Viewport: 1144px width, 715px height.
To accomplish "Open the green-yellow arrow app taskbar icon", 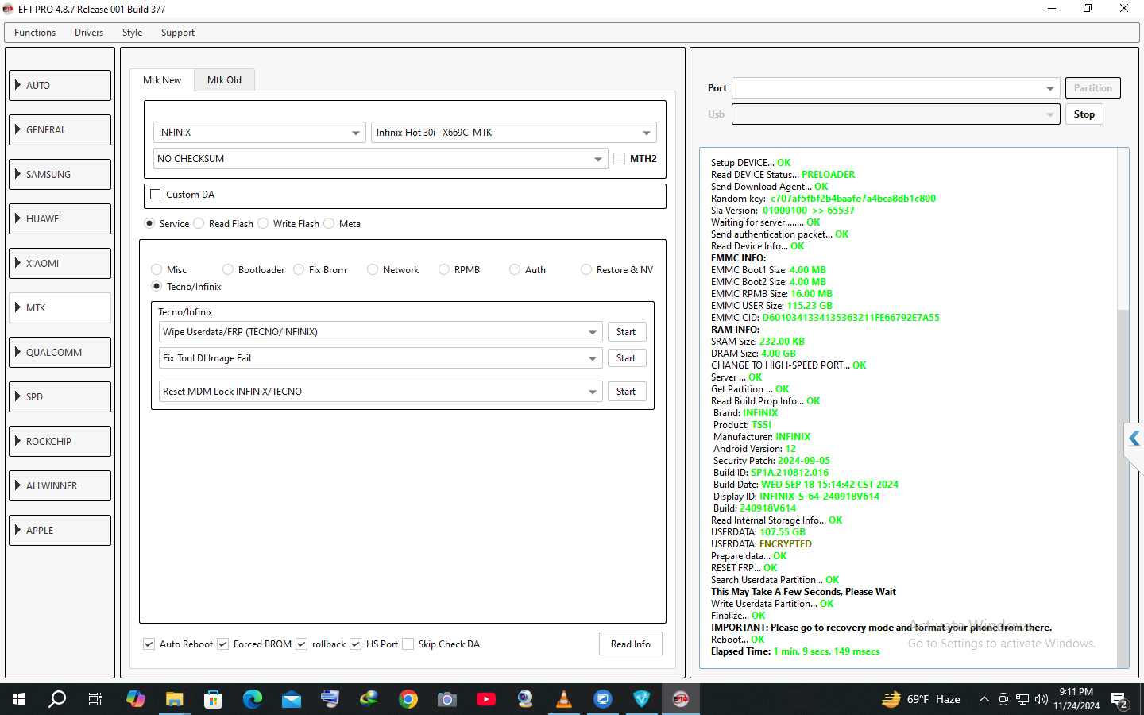I will coord(369,699).
